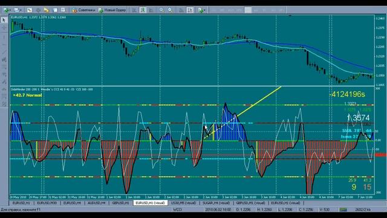Select the Vertical Line drawing tool
The image size is (387, 218).
pyautogui.click(x=4, y=37)
